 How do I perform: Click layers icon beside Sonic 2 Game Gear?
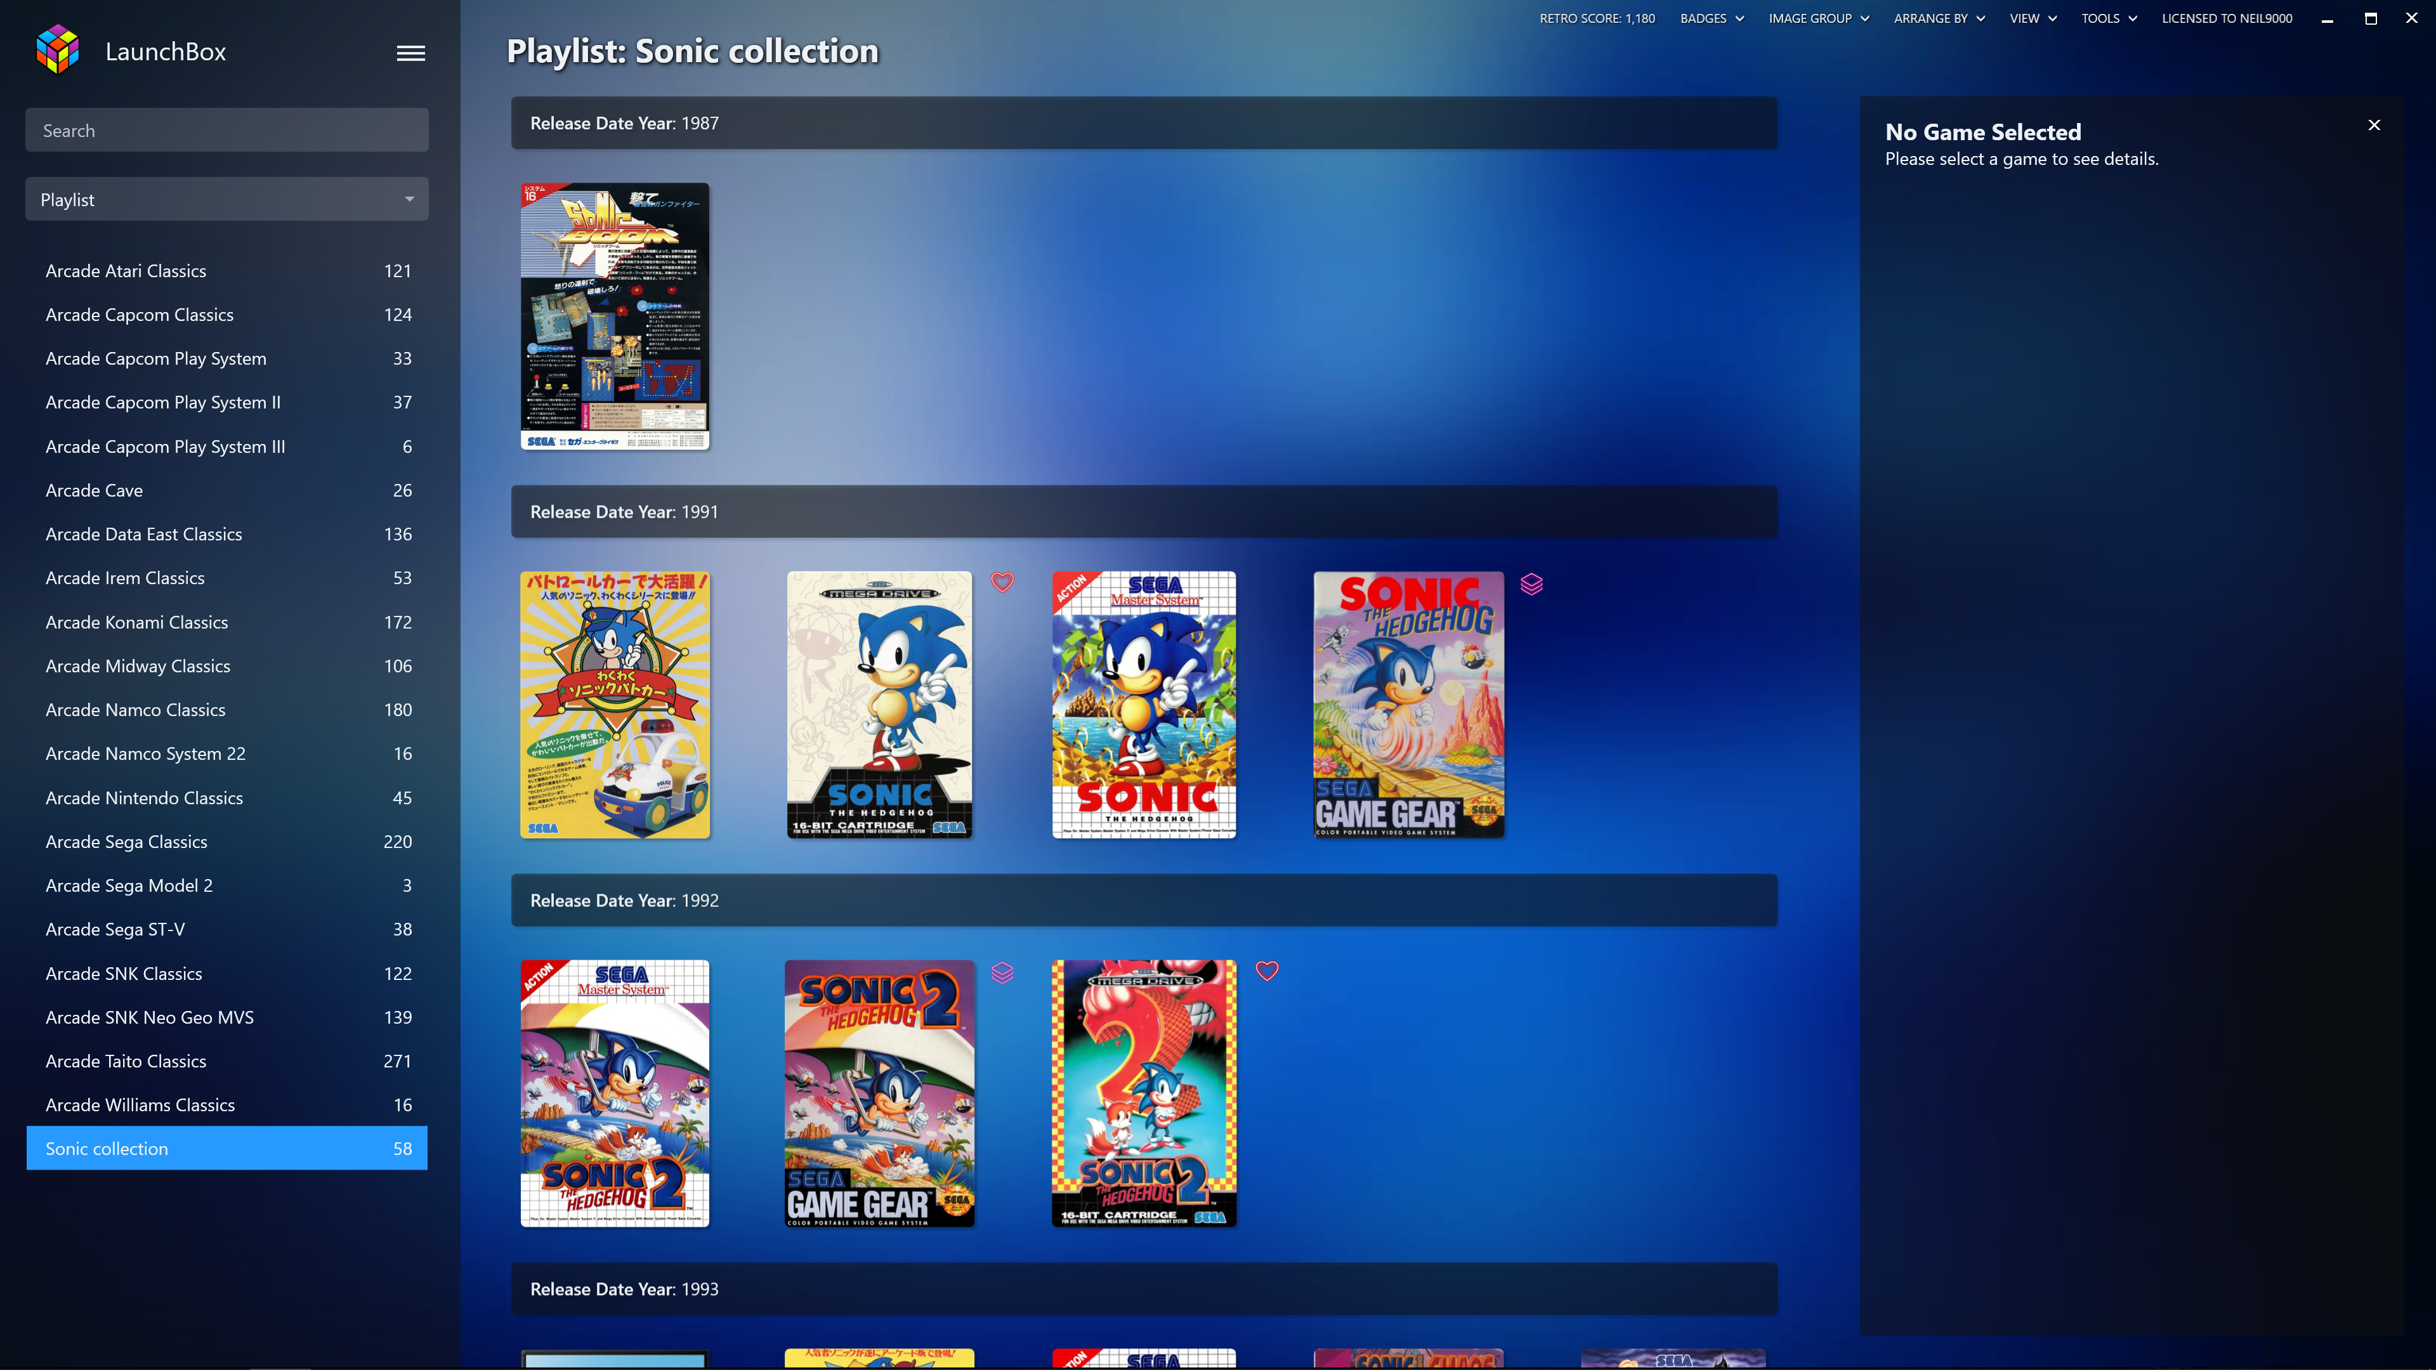pos(1002,972)
